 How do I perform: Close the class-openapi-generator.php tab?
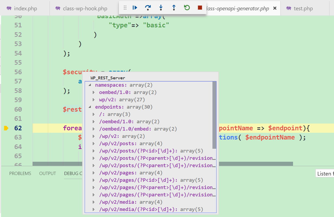point(275,8)
